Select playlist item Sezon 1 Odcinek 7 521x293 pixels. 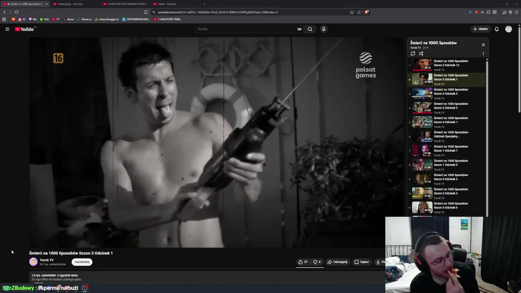(447, 151)
